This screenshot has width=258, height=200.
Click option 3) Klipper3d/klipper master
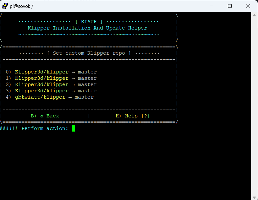pos(51,91)
